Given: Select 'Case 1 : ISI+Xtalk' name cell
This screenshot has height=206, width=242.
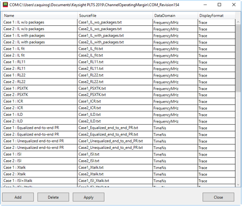Looking at the screenshot, I should click(x=40, y=181).
